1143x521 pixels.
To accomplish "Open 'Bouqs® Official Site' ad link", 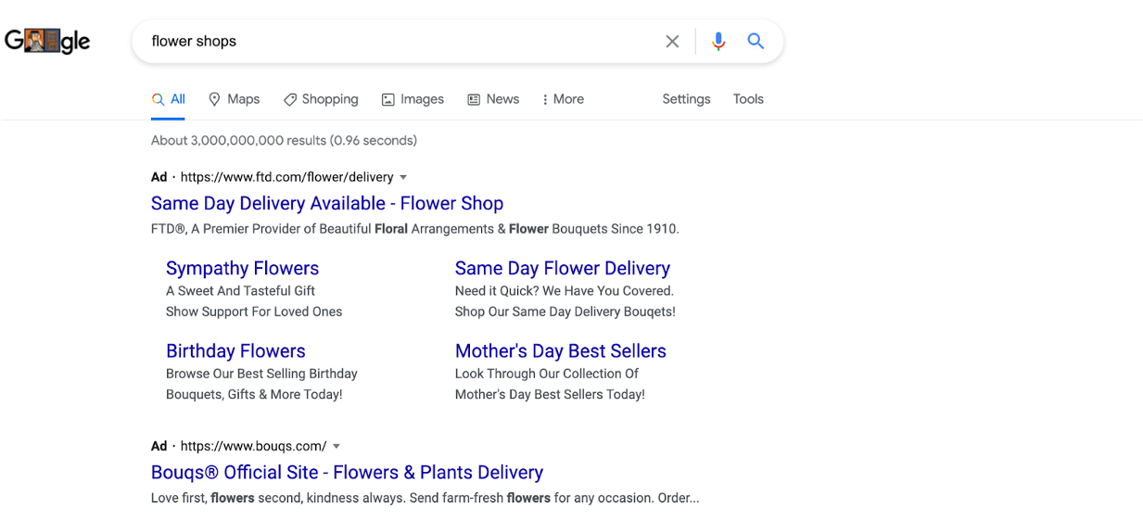I will click(x=347, y=472).
